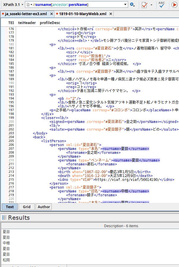Click the birth element with 1867-02-09
The width and height of the screenshot is (179, 267).
[x=104, y=172]
